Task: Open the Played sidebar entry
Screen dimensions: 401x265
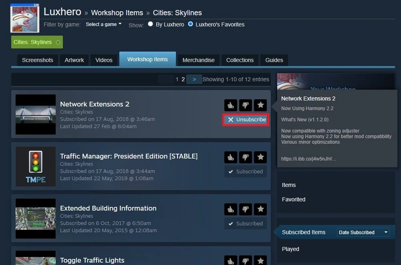Action: [x=290, y=249]
